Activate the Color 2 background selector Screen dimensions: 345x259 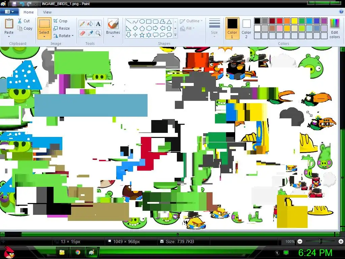(x=246, y=28)
